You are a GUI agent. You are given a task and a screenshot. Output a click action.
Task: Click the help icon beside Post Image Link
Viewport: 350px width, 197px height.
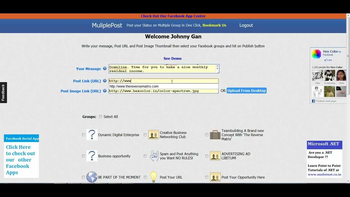point(105,91)
